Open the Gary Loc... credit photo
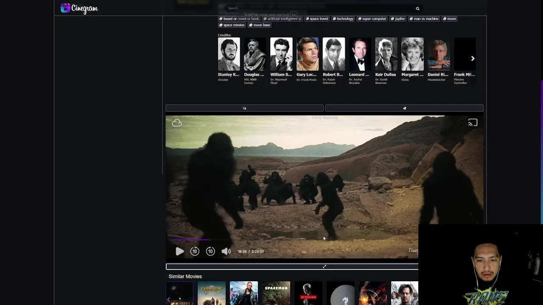 308,54
